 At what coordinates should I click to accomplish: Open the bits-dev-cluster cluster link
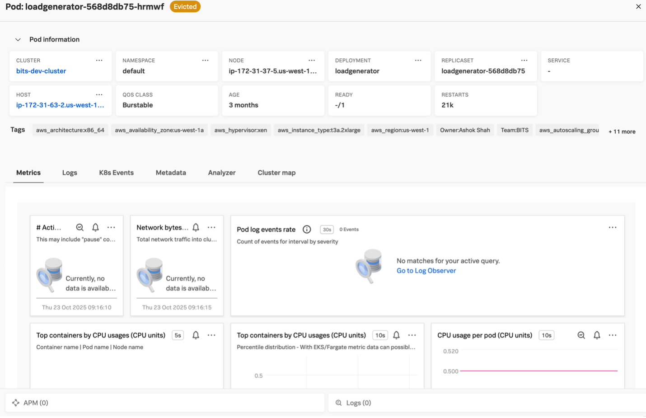point(41,71)
